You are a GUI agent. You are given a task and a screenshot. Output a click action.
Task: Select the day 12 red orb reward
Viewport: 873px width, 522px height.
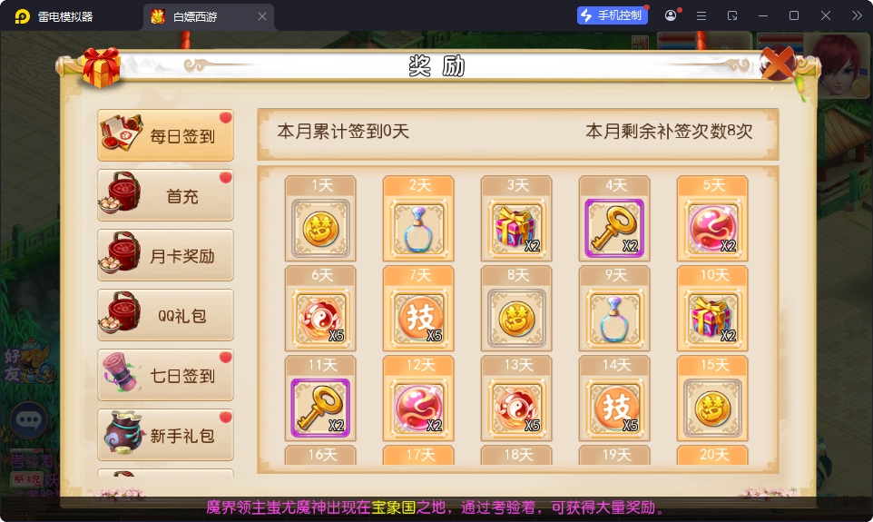click(418, 408)
